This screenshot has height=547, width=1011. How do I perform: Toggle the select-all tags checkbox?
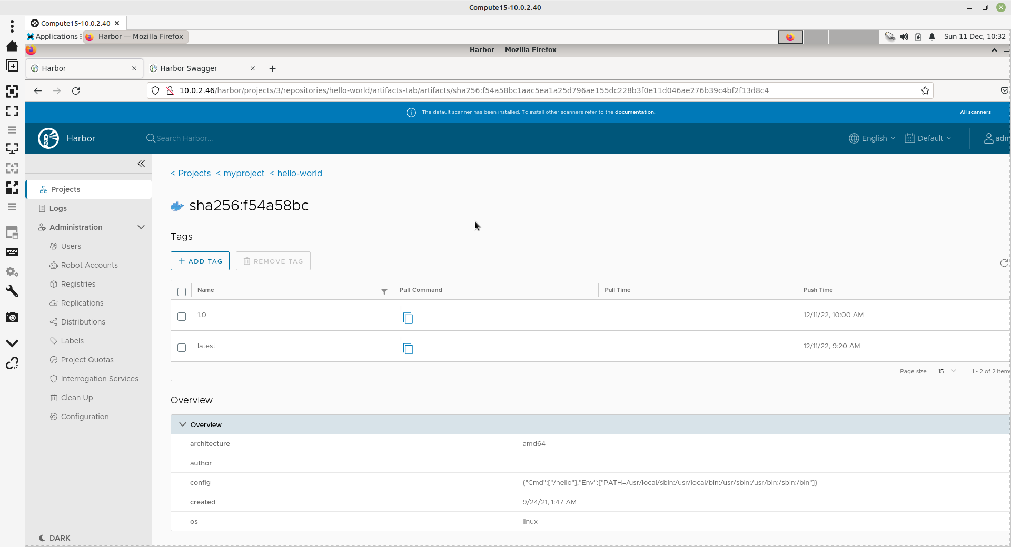pyautogui.click(x=182, y=292)
